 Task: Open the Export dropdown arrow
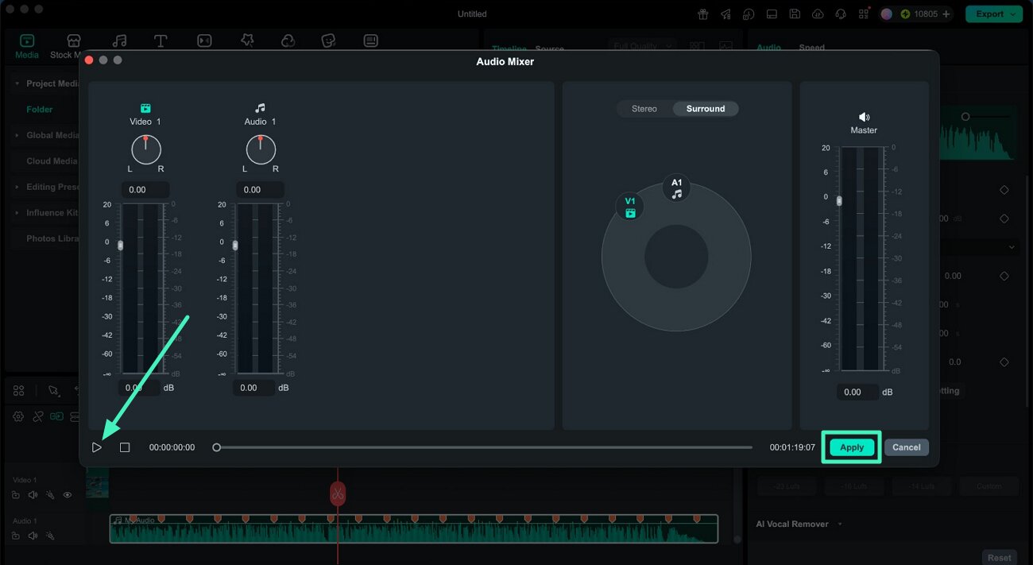pyautogui.click(x=1015, y=14)
